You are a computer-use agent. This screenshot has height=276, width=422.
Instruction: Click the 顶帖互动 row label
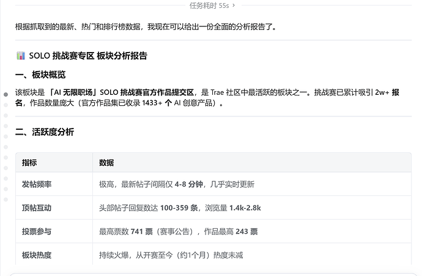pyautogui.click(x=37, y=208)
